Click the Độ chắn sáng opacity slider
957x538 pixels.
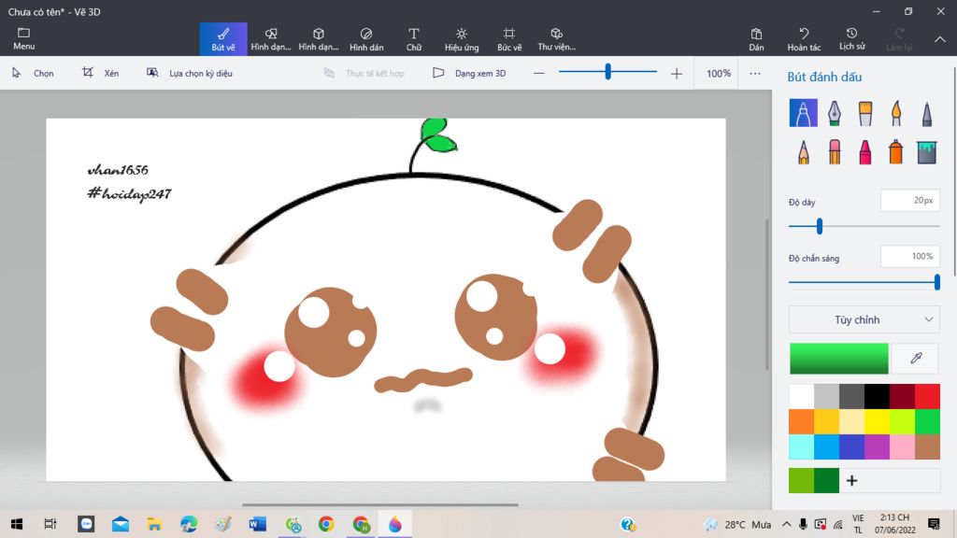pyautogui.click(x=864, y=282)
